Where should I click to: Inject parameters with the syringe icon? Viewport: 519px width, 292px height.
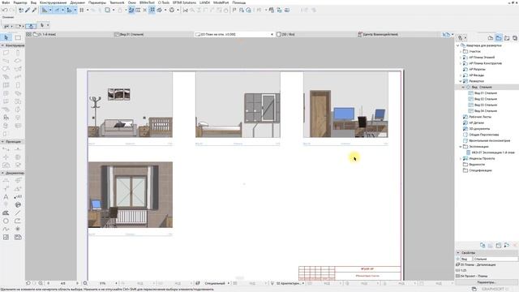34,11
